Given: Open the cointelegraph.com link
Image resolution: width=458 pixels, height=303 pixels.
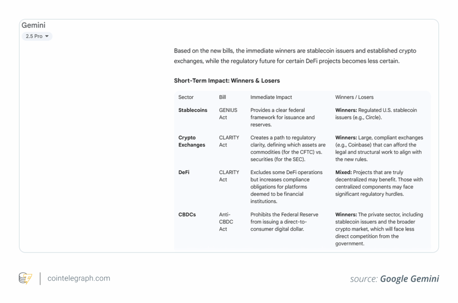Looking at the screenshot, I should (79, 278).
